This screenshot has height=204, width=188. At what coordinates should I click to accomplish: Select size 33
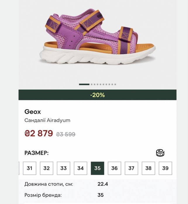pos(63,168)
